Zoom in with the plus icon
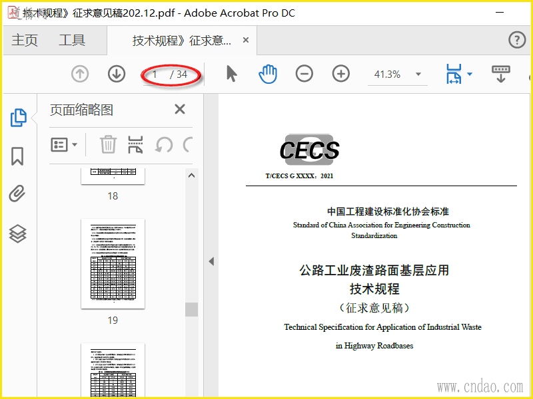The image size is (533, 399). point(341,74)
